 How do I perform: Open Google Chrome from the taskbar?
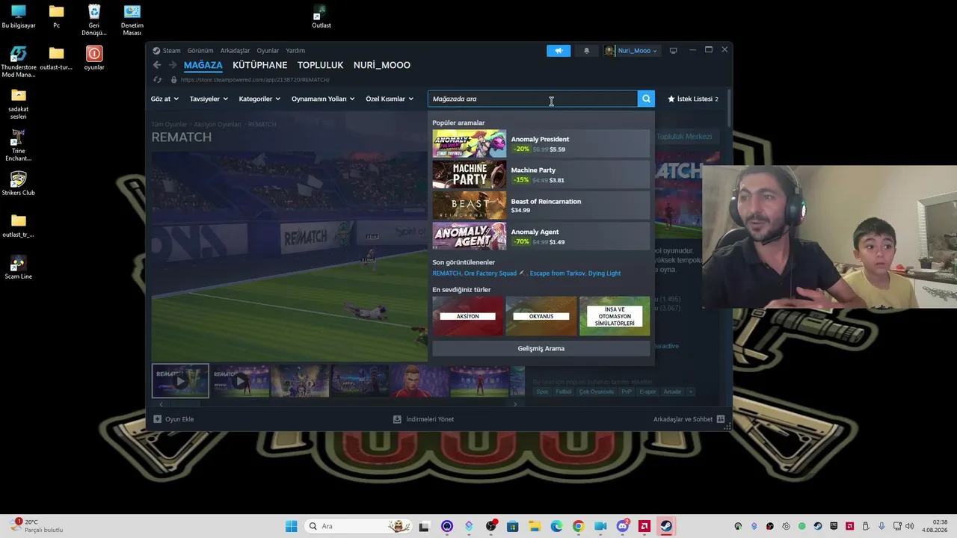click(578, 526)
